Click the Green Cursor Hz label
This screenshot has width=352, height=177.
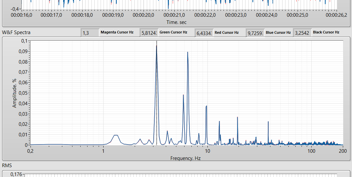point(173,32)
